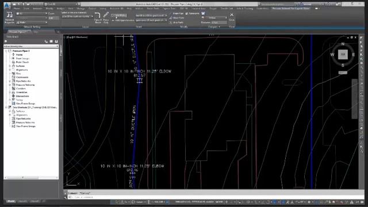Switch to the Prospector vertical tab in Toolspace
The height and width of the screenshot is (207, 368).
click(x=61, y=50)
